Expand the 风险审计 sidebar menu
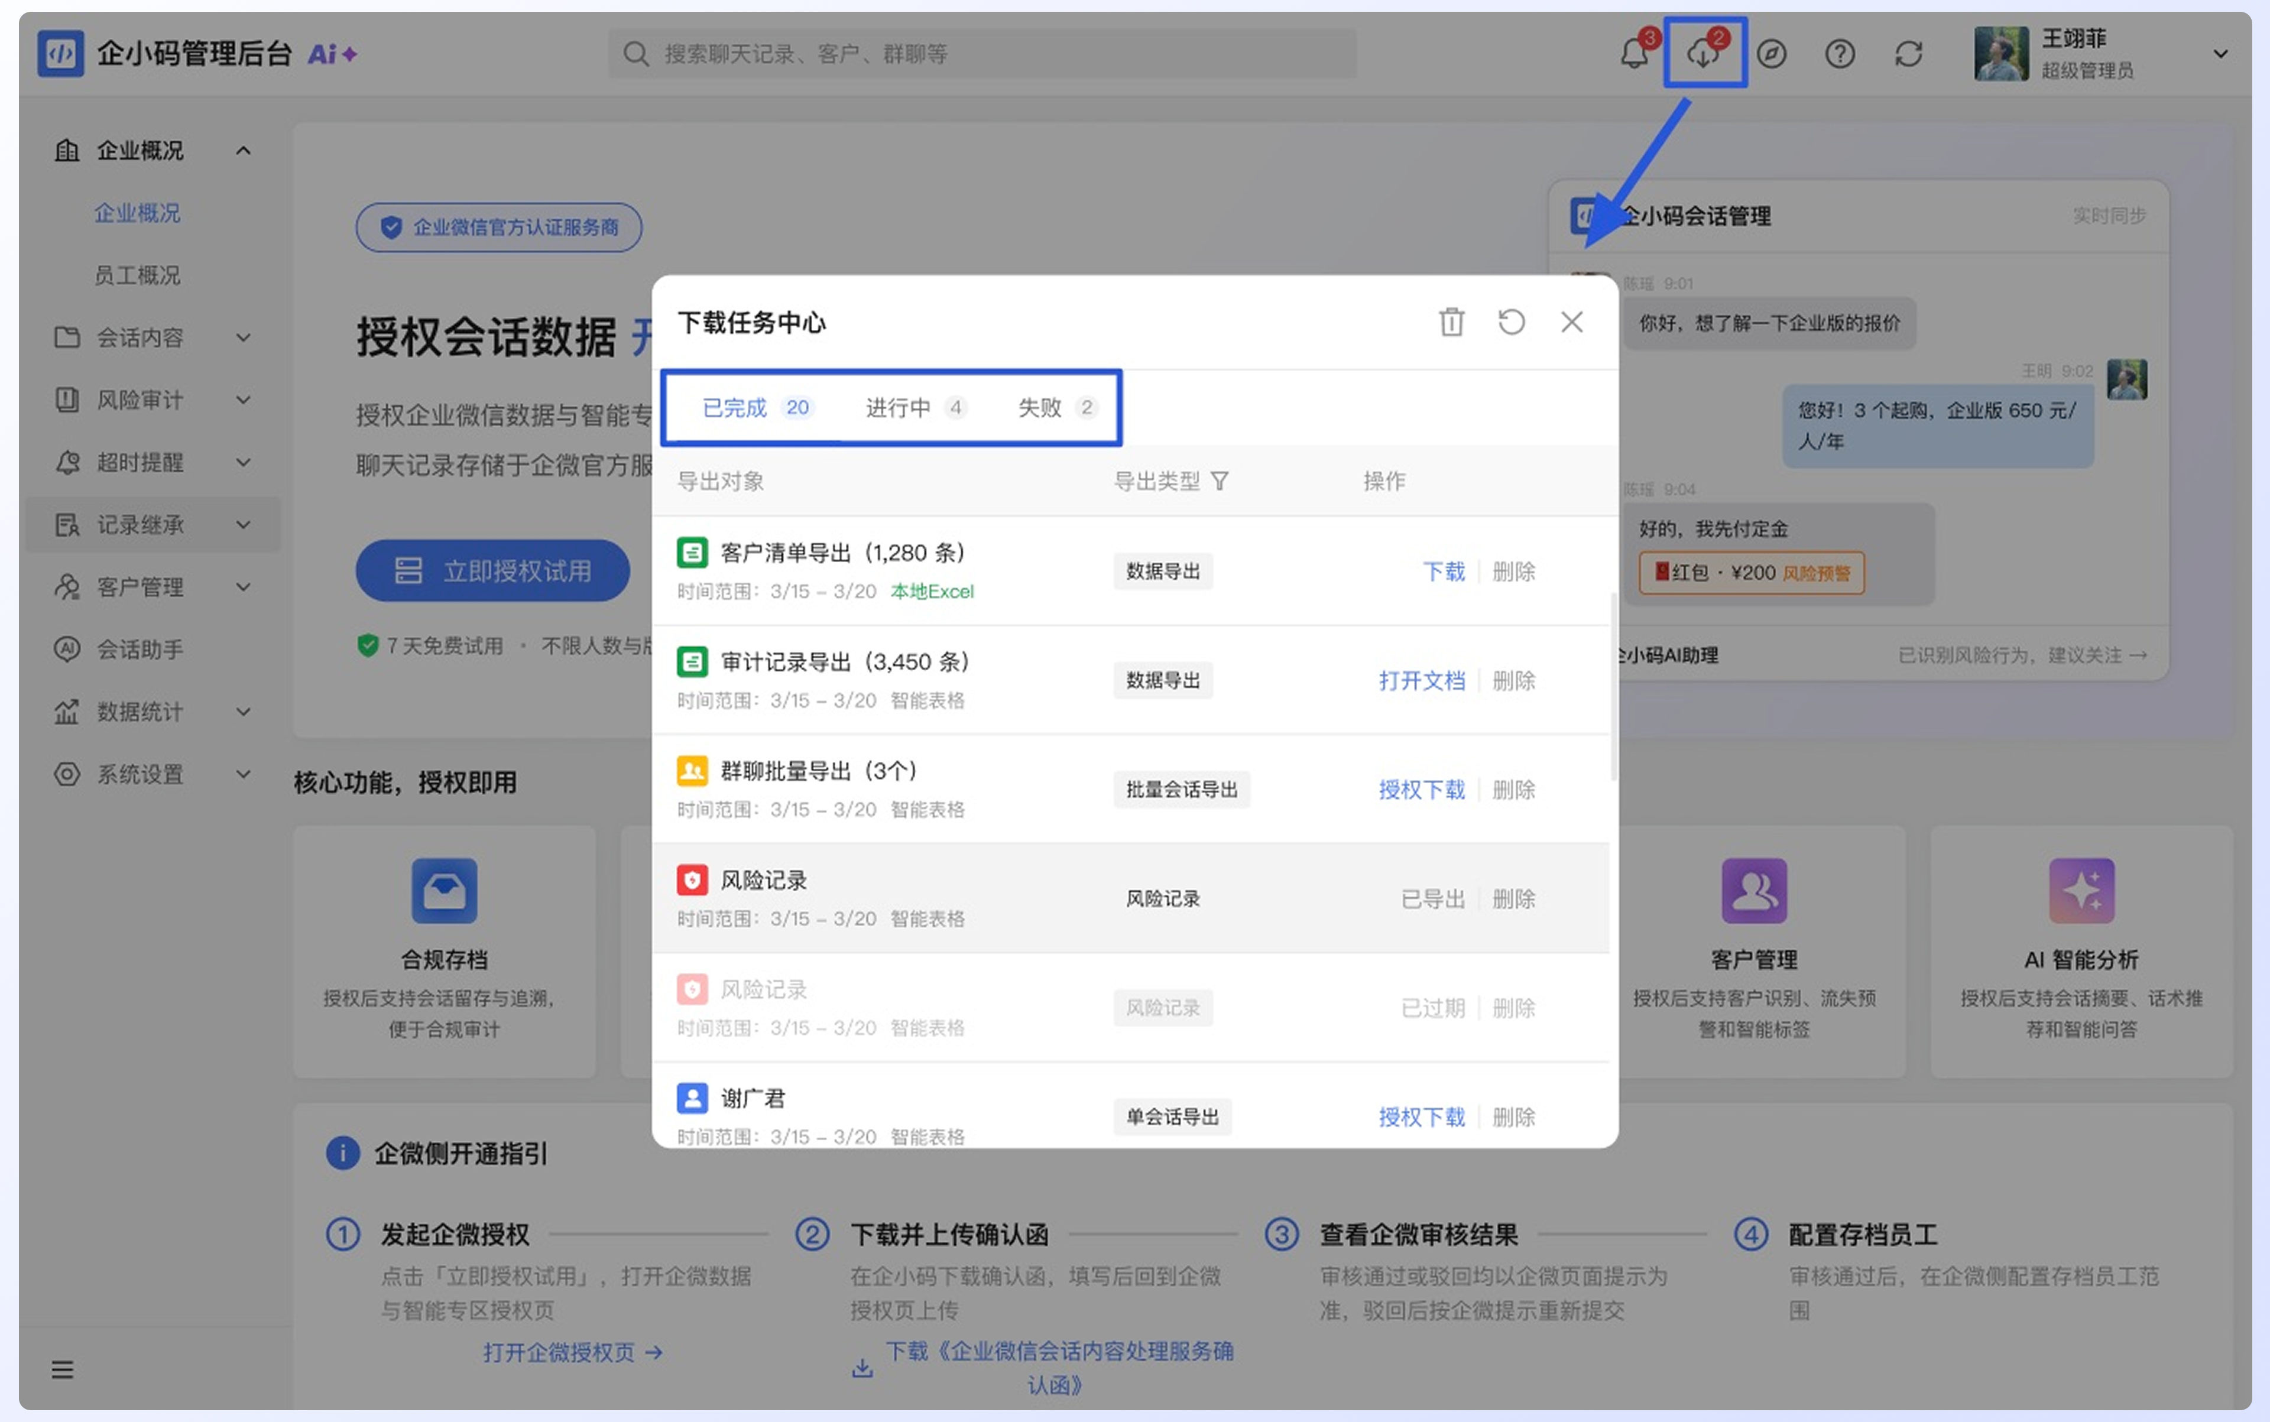Screen dimensions: 2270x1422 click(x=244, y=400)
